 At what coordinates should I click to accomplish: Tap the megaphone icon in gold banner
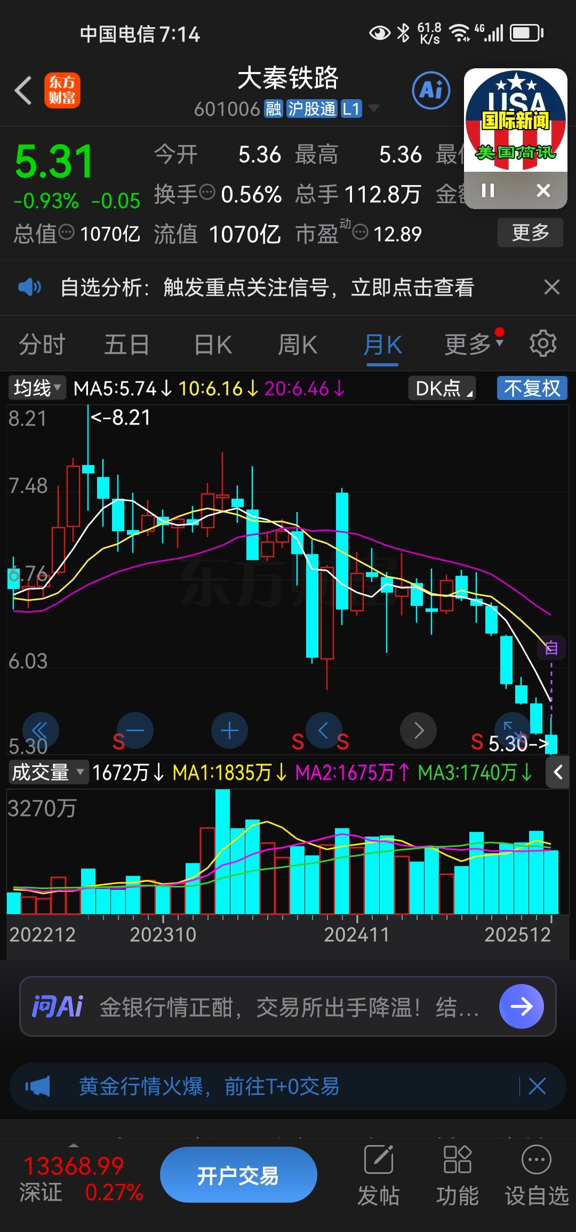(x=38, y=1086)
